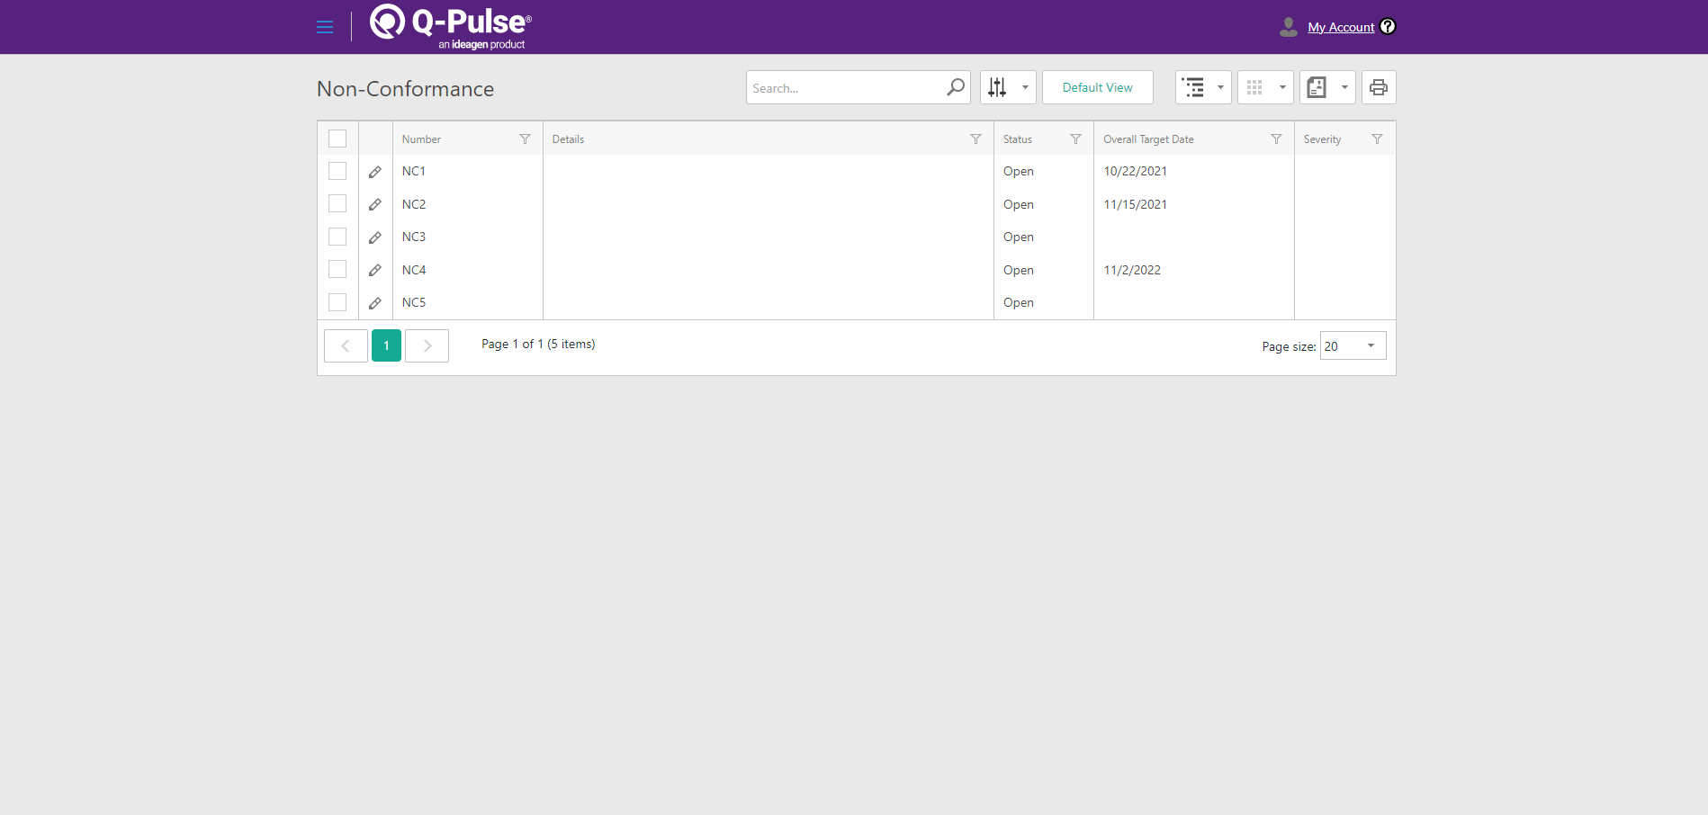Expand the list view options dropdown
This screenshot has height=815, width=1708.
(x=1203, y=87)
